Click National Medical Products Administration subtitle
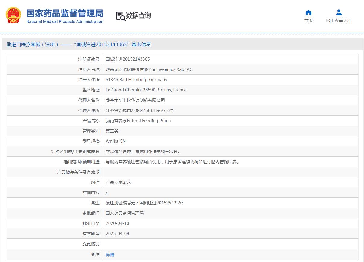Image resolution: width=364 pixels, height=262 pixels. point(65,21)
